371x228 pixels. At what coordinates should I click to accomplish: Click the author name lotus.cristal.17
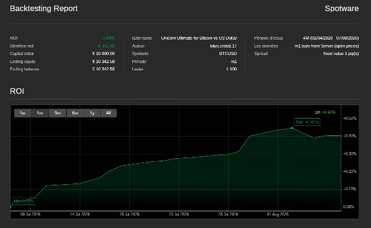[x=223, y=46]
